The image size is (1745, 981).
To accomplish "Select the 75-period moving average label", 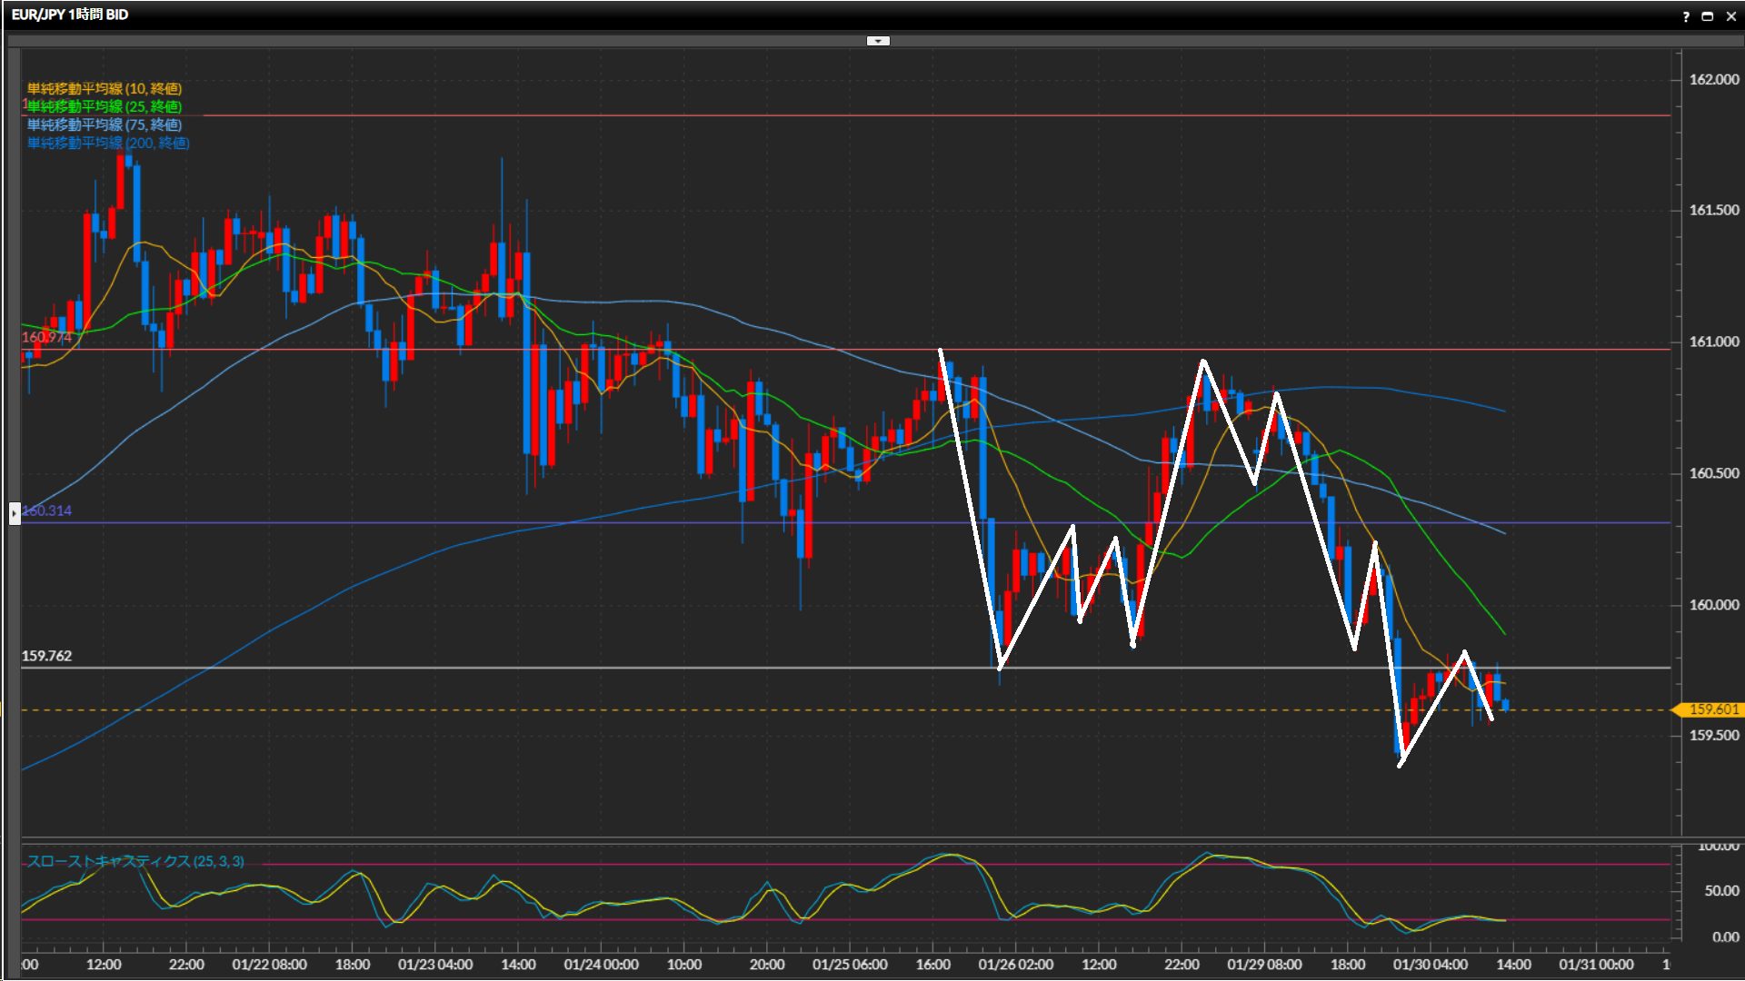I will pos(105,124).
